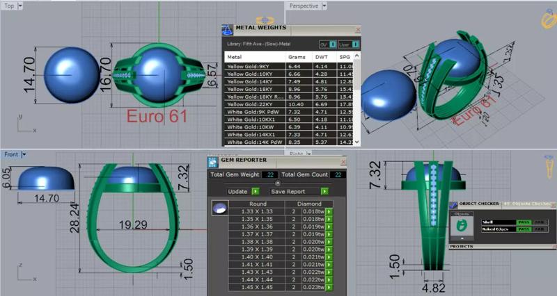Click FAIL indicator for Naked Edges check
This screenshot has height=296, width=557.
pos(539,229)
